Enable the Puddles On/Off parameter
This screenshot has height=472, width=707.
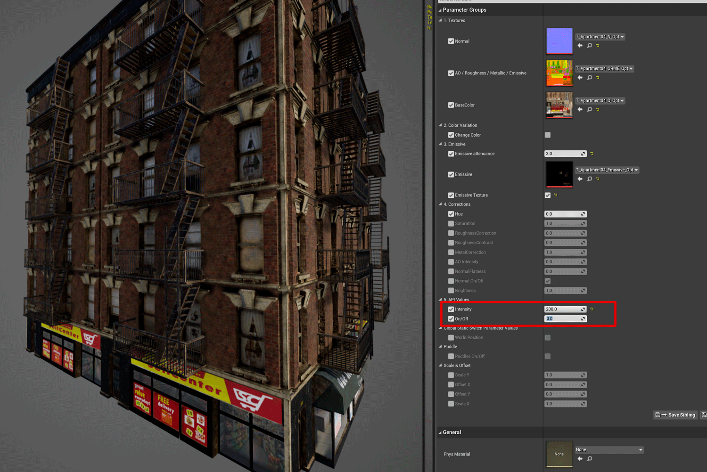click(451, 357)
